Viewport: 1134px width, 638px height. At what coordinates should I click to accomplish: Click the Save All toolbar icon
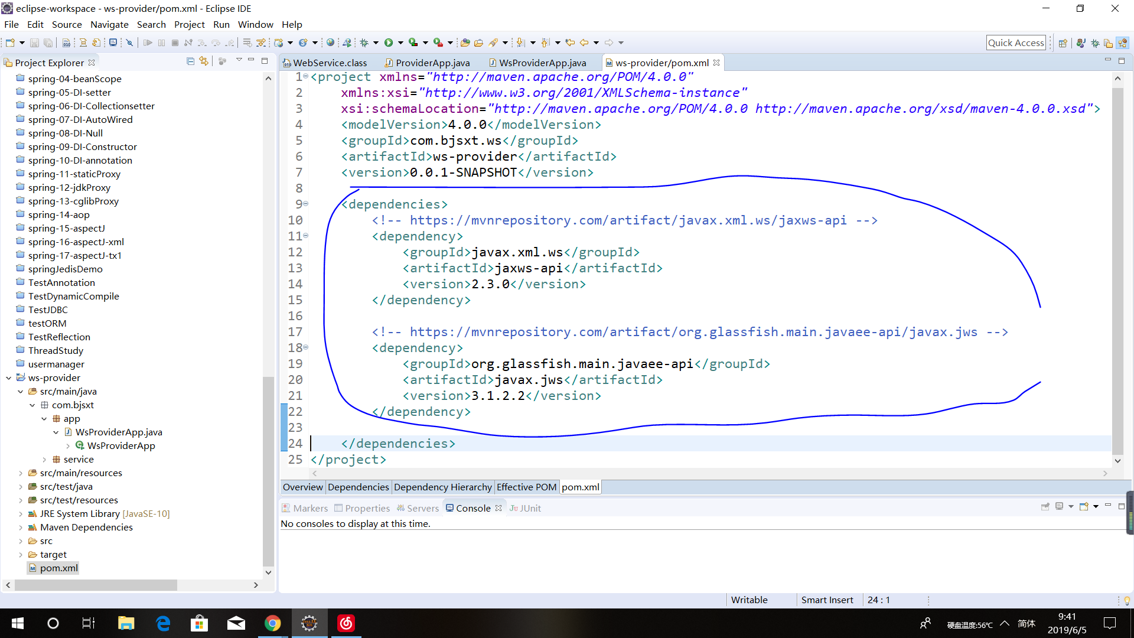point(48,43)
